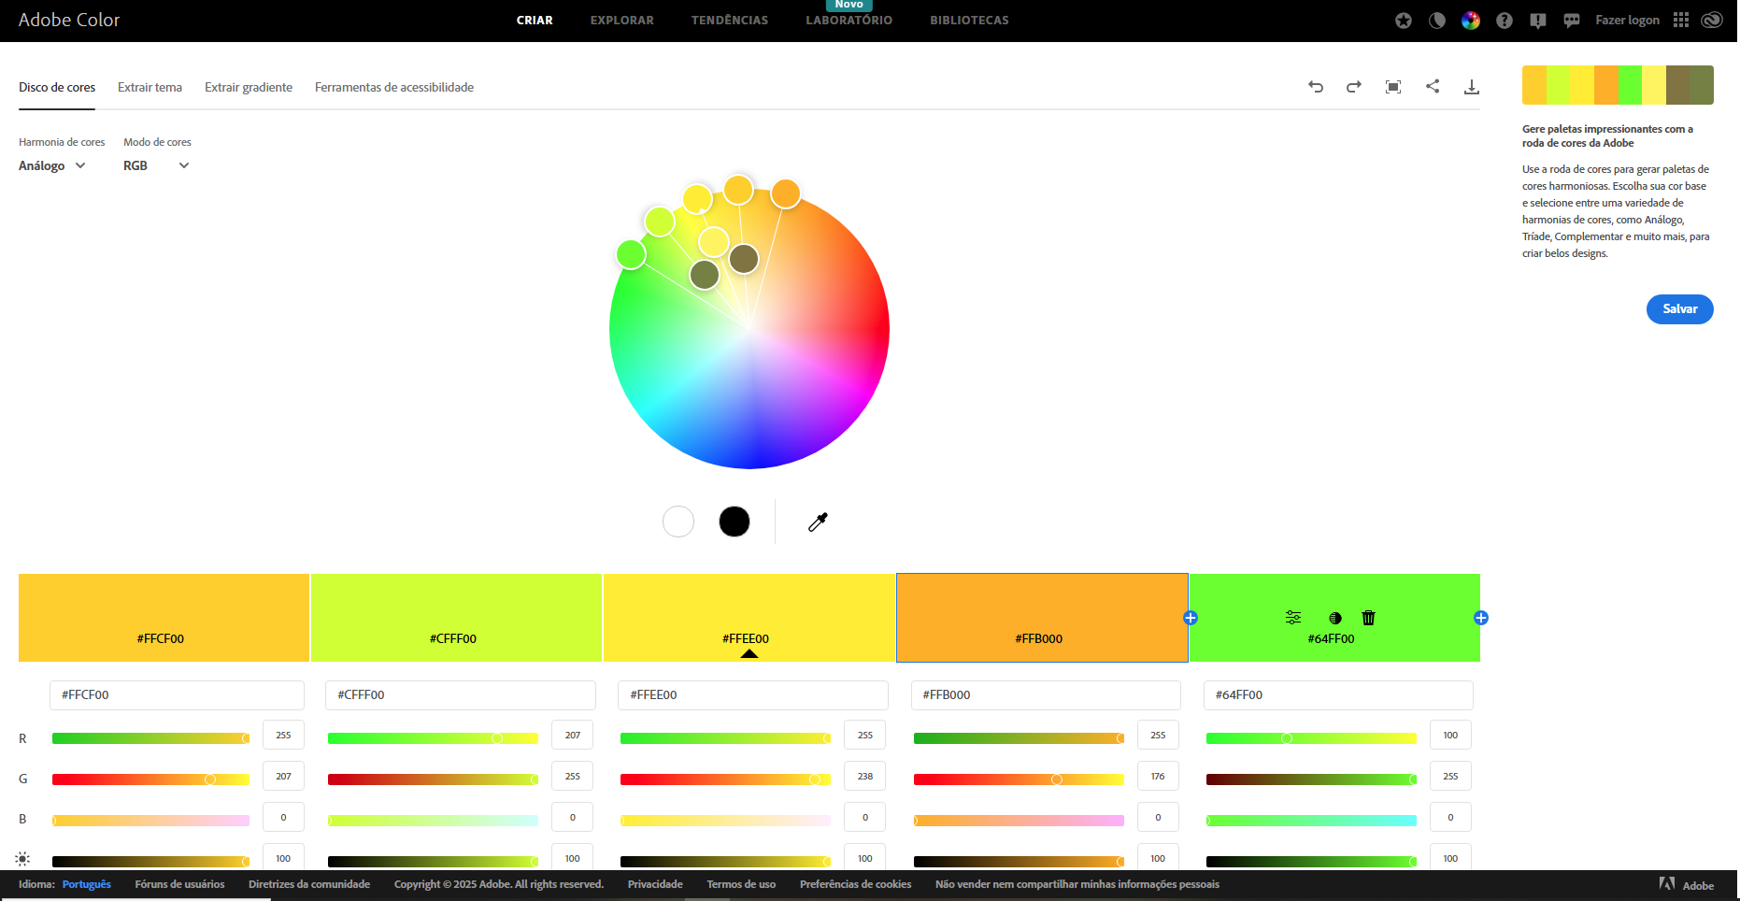The image size is (1740, 901).
Task: Open fullscreen view icon
Action: point(1393,87)
